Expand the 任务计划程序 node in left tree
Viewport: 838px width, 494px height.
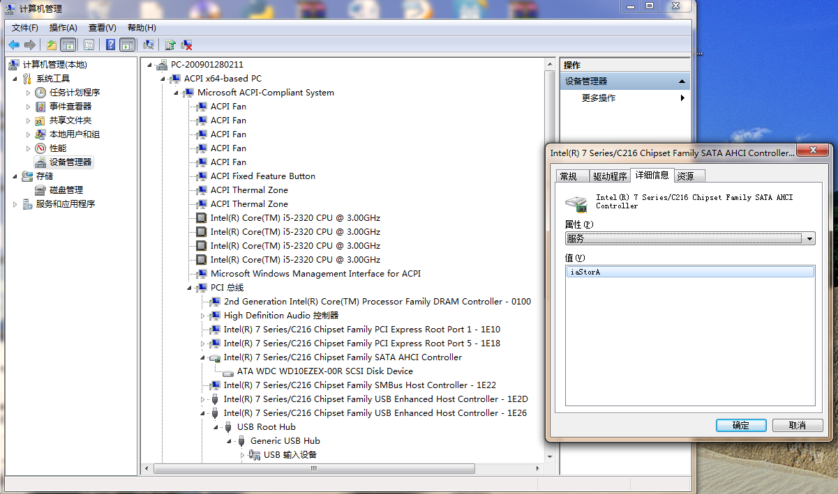tap(29, 93)
